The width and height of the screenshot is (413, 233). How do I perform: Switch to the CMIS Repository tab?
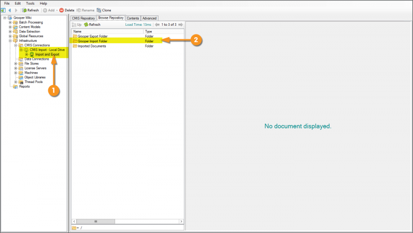(x=83, y=18)
